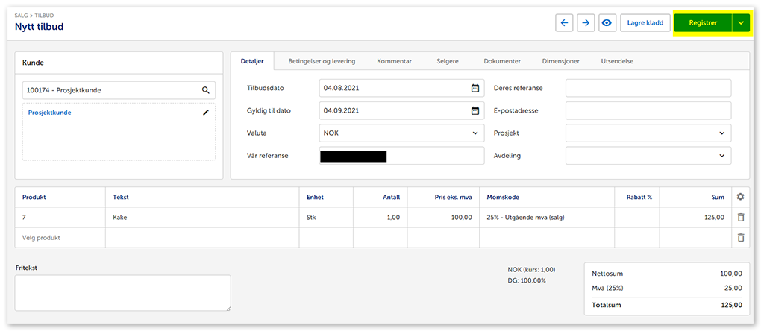Viewport: 761px width, 331px height.
Task: Click the Prosjektkunde customer link
Action: pos(49,113)
